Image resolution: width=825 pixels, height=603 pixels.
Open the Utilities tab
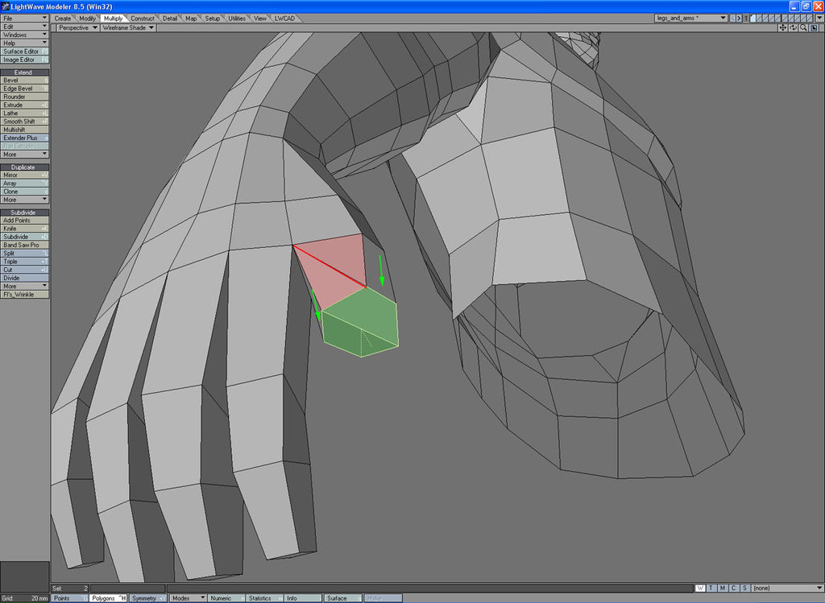[237, 18]
